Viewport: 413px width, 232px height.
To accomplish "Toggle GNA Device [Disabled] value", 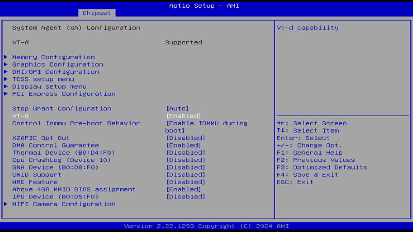I will (185, 168).
